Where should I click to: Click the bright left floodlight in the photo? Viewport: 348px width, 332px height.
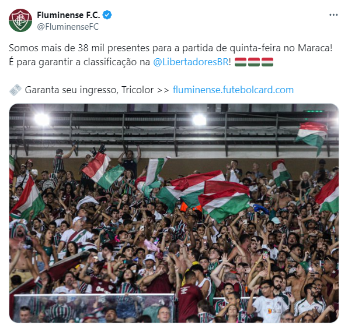(42, 119)
